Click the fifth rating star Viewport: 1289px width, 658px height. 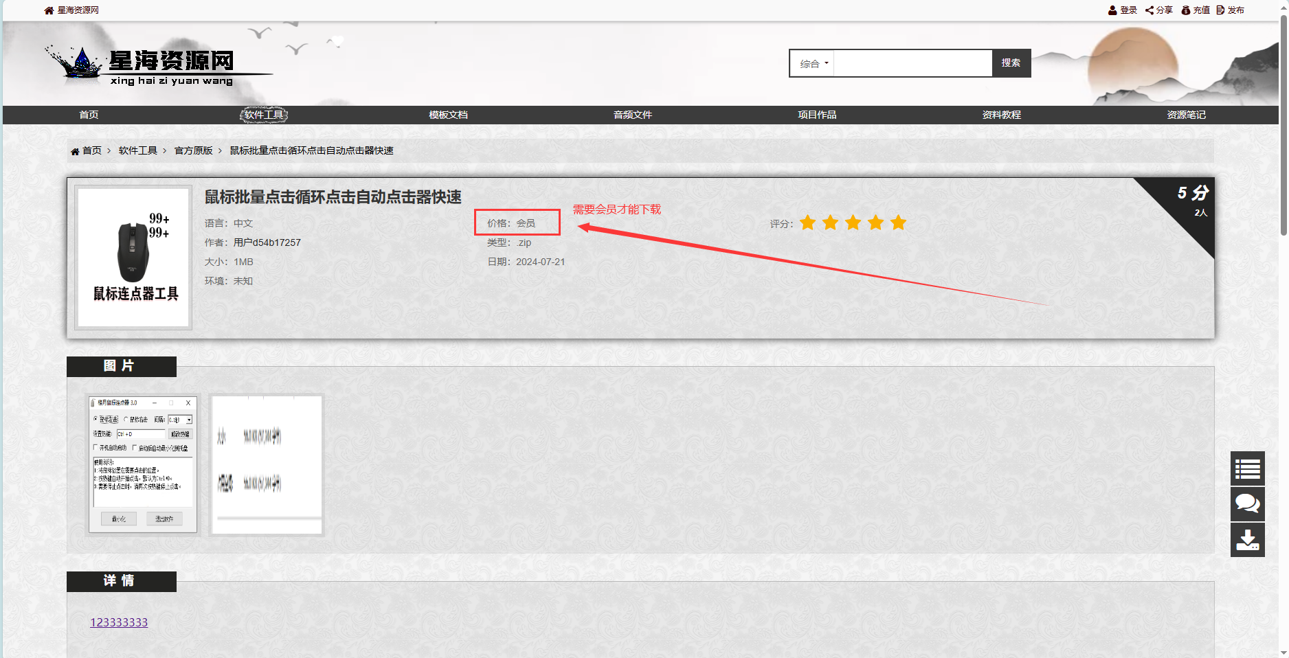[898, 223]
